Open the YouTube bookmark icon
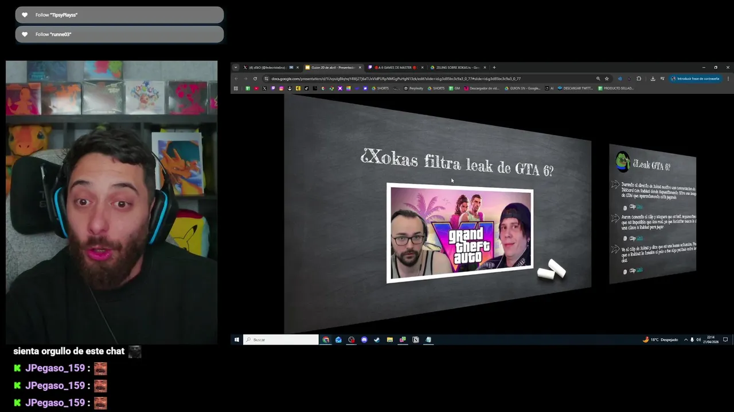734x412 pixels. coord(256,88)
